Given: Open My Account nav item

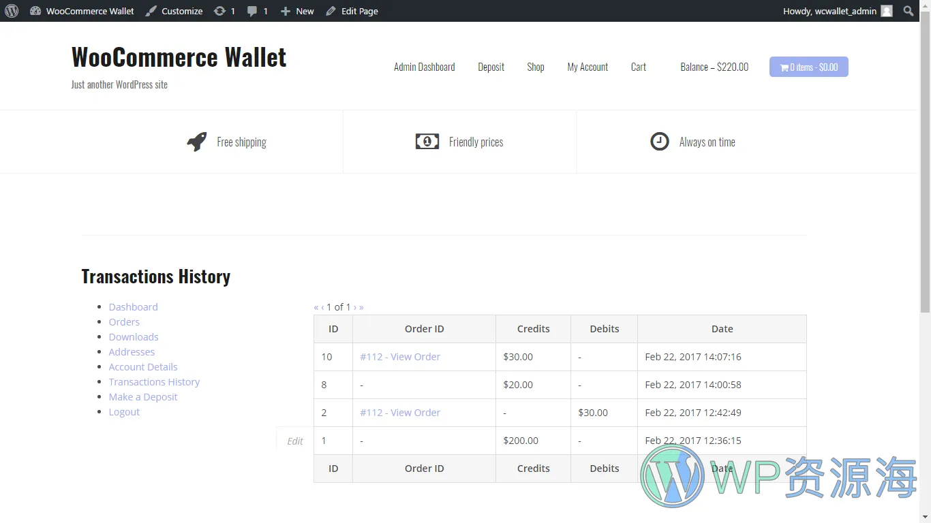Looking at the screenshot, I should (587, 67).
